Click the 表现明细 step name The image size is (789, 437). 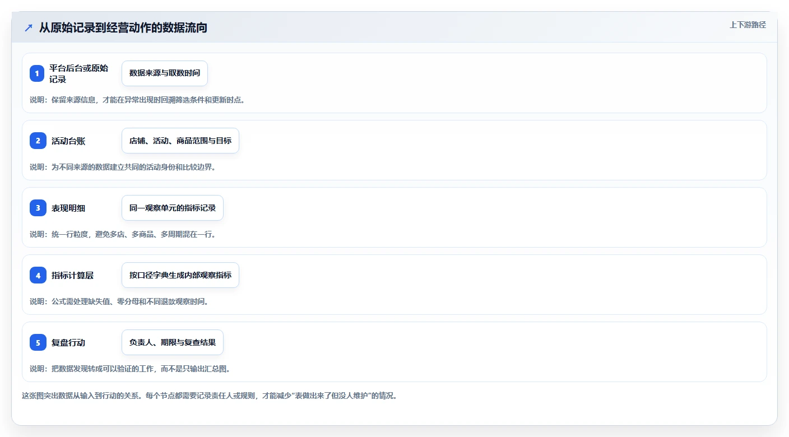pos(68,208)
